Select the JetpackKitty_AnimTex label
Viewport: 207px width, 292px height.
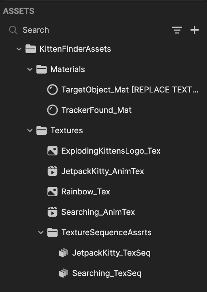click(103, 171)
